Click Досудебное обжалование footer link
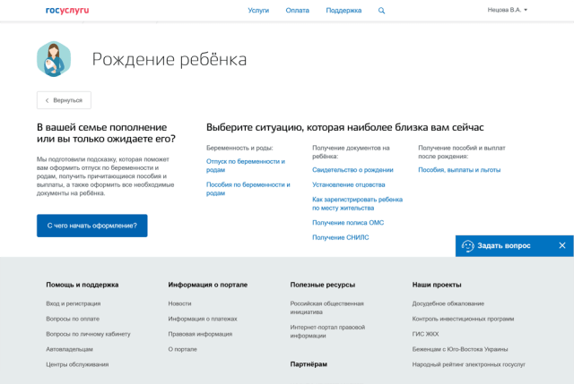The height and width of the screenshot is (384, 574). 448,303
